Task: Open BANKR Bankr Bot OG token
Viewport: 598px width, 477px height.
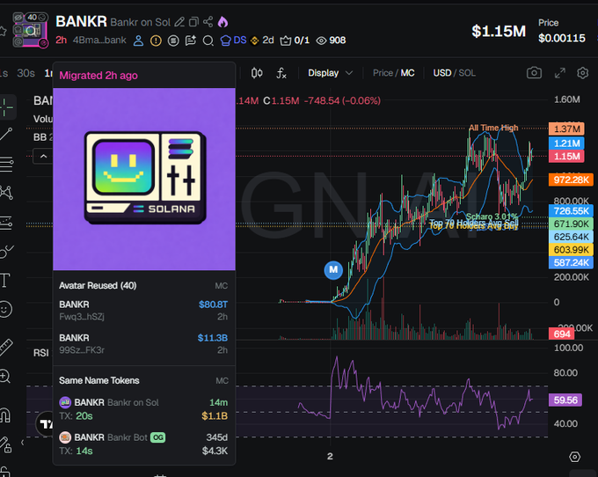Action: pos(143,444)
